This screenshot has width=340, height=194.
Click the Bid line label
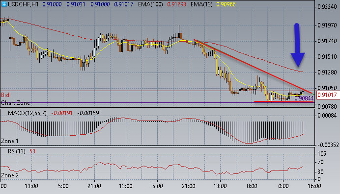pos(5,95)
